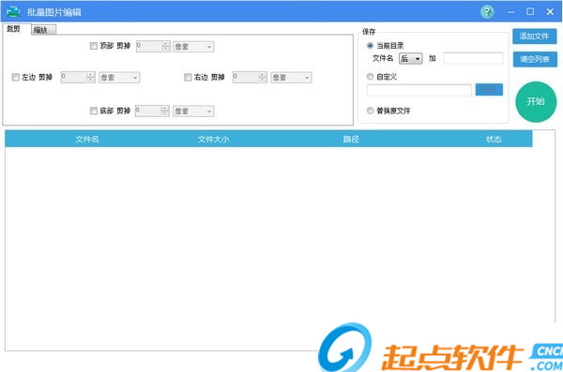The height and width of the screenshot is (372, 563).
Task: Click the 添加文件 button
Action: (x=534, y=37)
